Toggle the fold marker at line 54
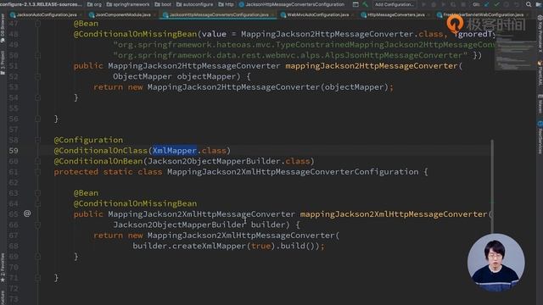This screenshot has height=305, width=543. pyautogui.click(x=37, y=98)
